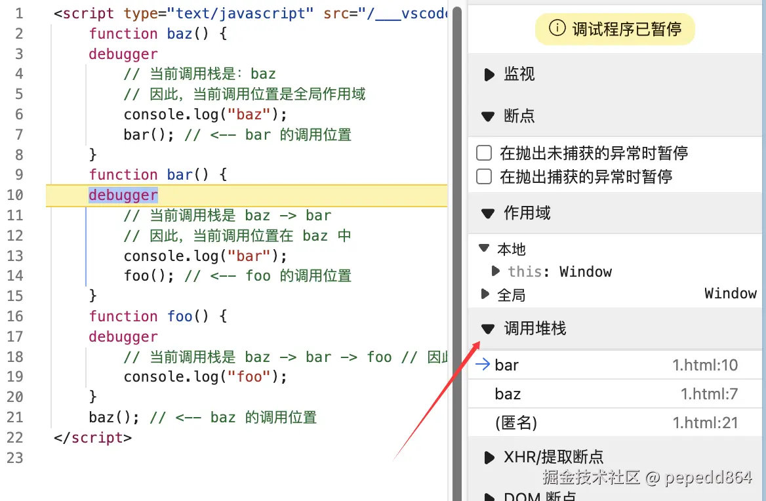
Task: Open location 1.html:10 link
Action: coord(705,365)
